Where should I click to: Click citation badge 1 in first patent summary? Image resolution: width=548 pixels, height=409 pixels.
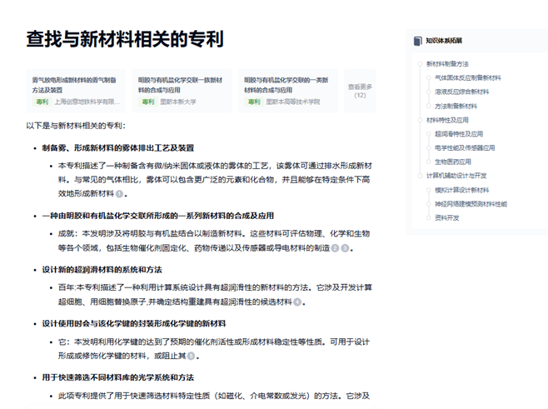119,193
